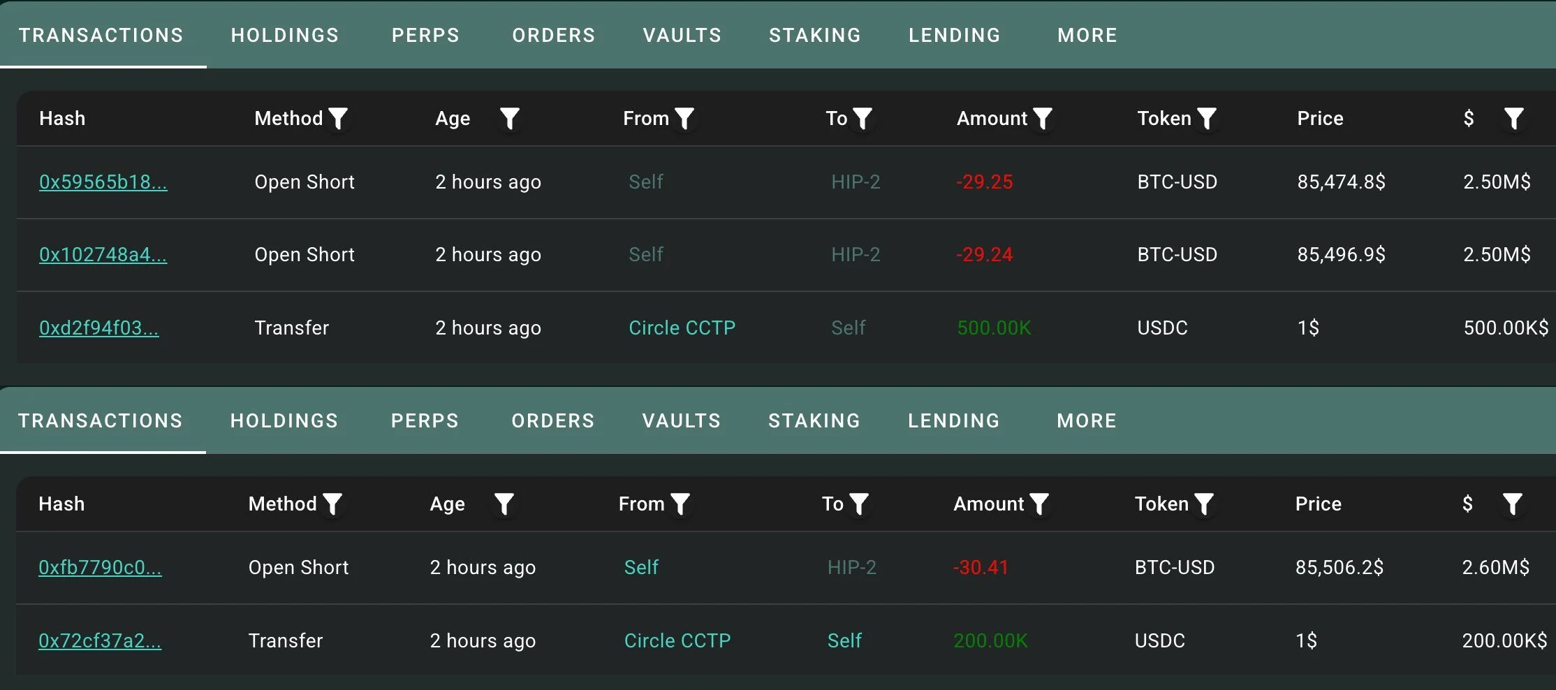Filter the To column in bottom table

(x=858, y=504)
